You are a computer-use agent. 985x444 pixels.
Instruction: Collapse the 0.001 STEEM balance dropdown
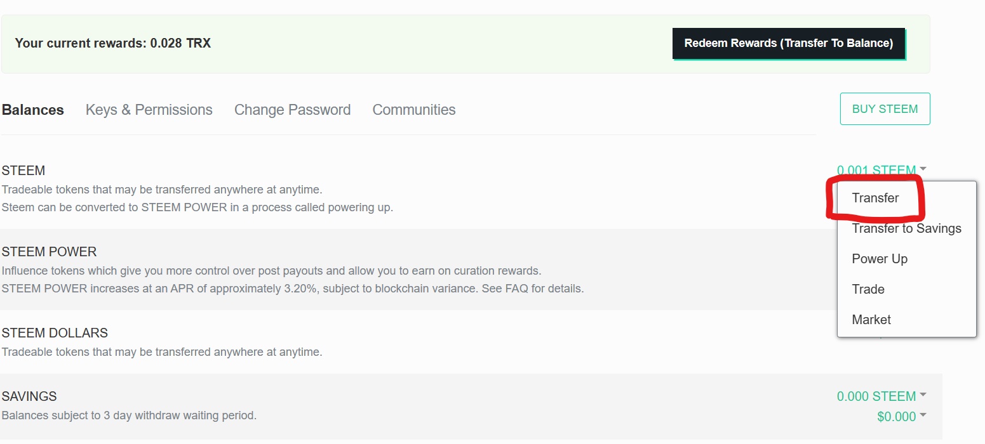(881, 170)
